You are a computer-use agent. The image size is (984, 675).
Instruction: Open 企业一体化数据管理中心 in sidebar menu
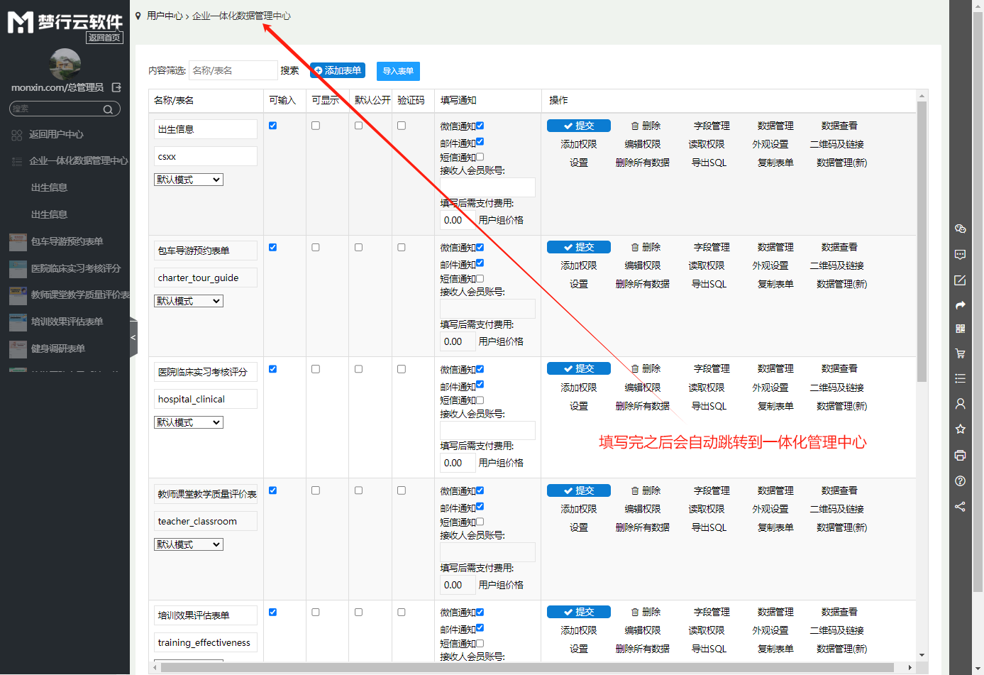pyautogui.click(x=78, y=161)
